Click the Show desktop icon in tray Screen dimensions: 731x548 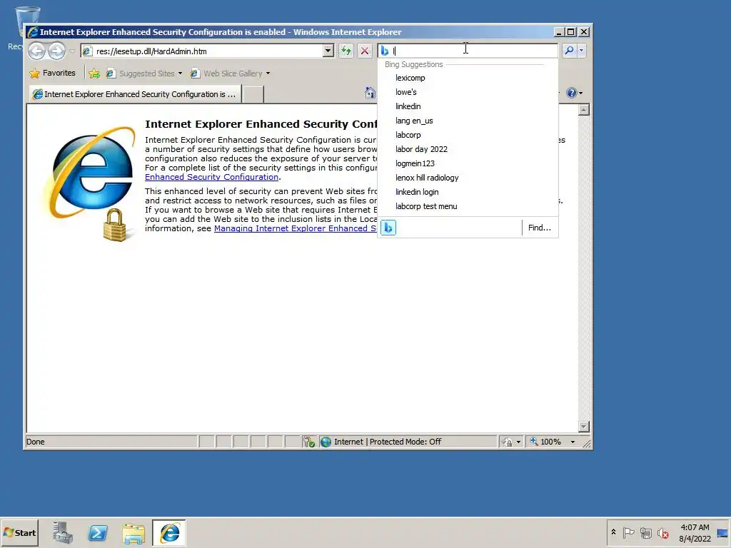(x=722, y=532)
